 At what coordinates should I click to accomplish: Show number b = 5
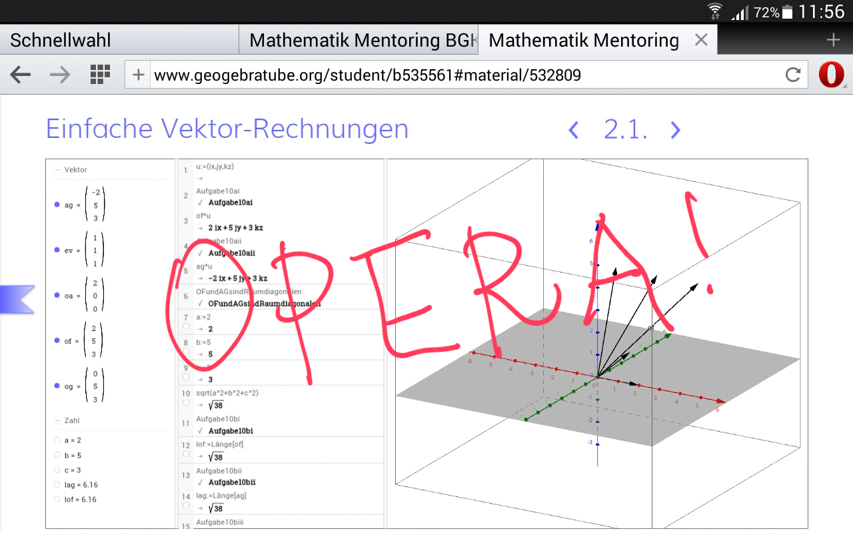57,456
